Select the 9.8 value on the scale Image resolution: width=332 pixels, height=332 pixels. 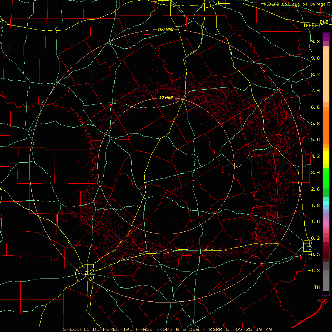pyautogui.click(x=315, y=42)
